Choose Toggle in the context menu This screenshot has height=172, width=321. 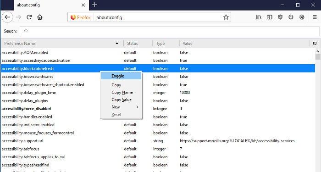(x=121, y=76)
